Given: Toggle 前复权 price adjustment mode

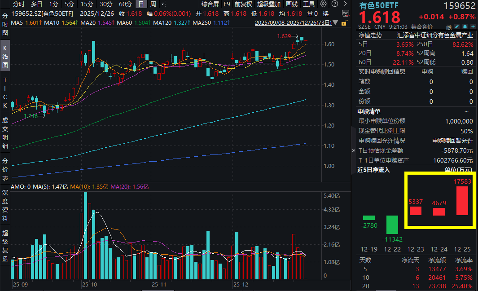Looking at the screenshot, I should click(242, 4).
